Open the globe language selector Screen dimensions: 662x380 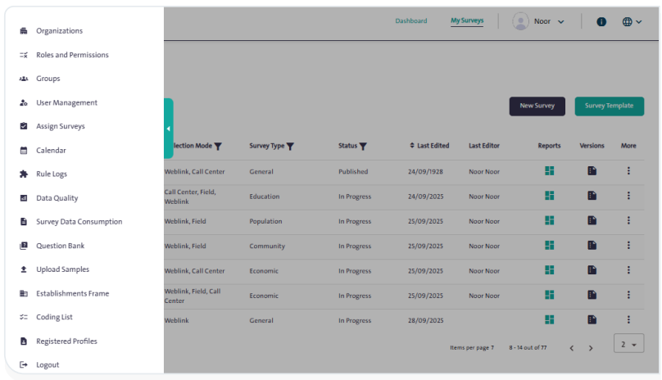[x=632, y=21]
